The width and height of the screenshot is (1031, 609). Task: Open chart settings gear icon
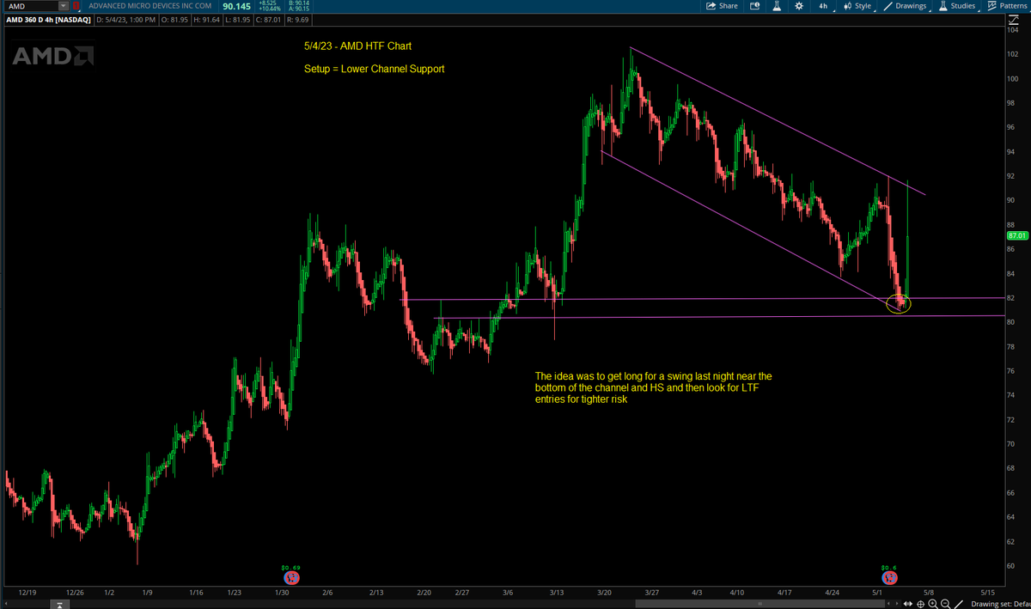(x=799, y=6)
